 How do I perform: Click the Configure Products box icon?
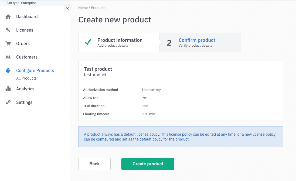click(x=8, y=71)
